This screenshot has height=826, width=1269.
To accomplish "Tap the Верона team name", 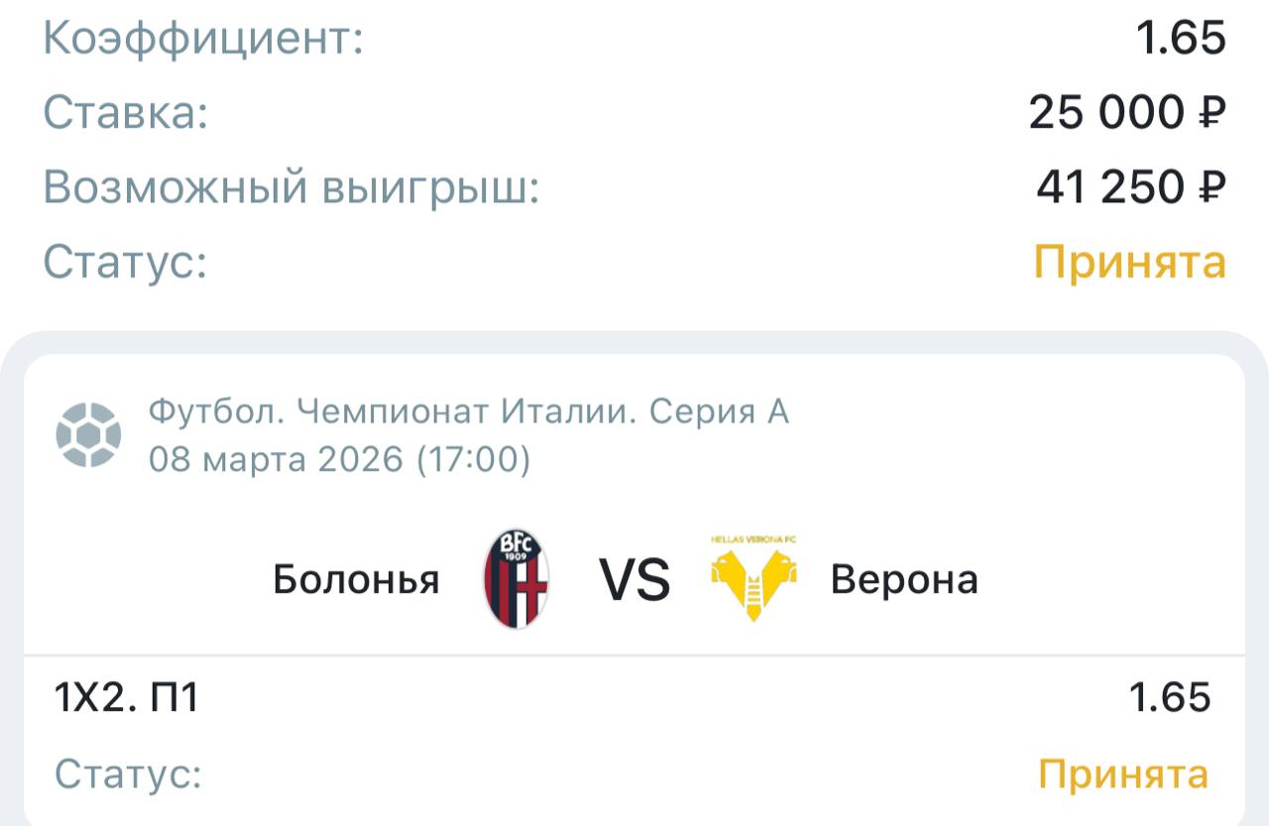I will click(904, 580).
